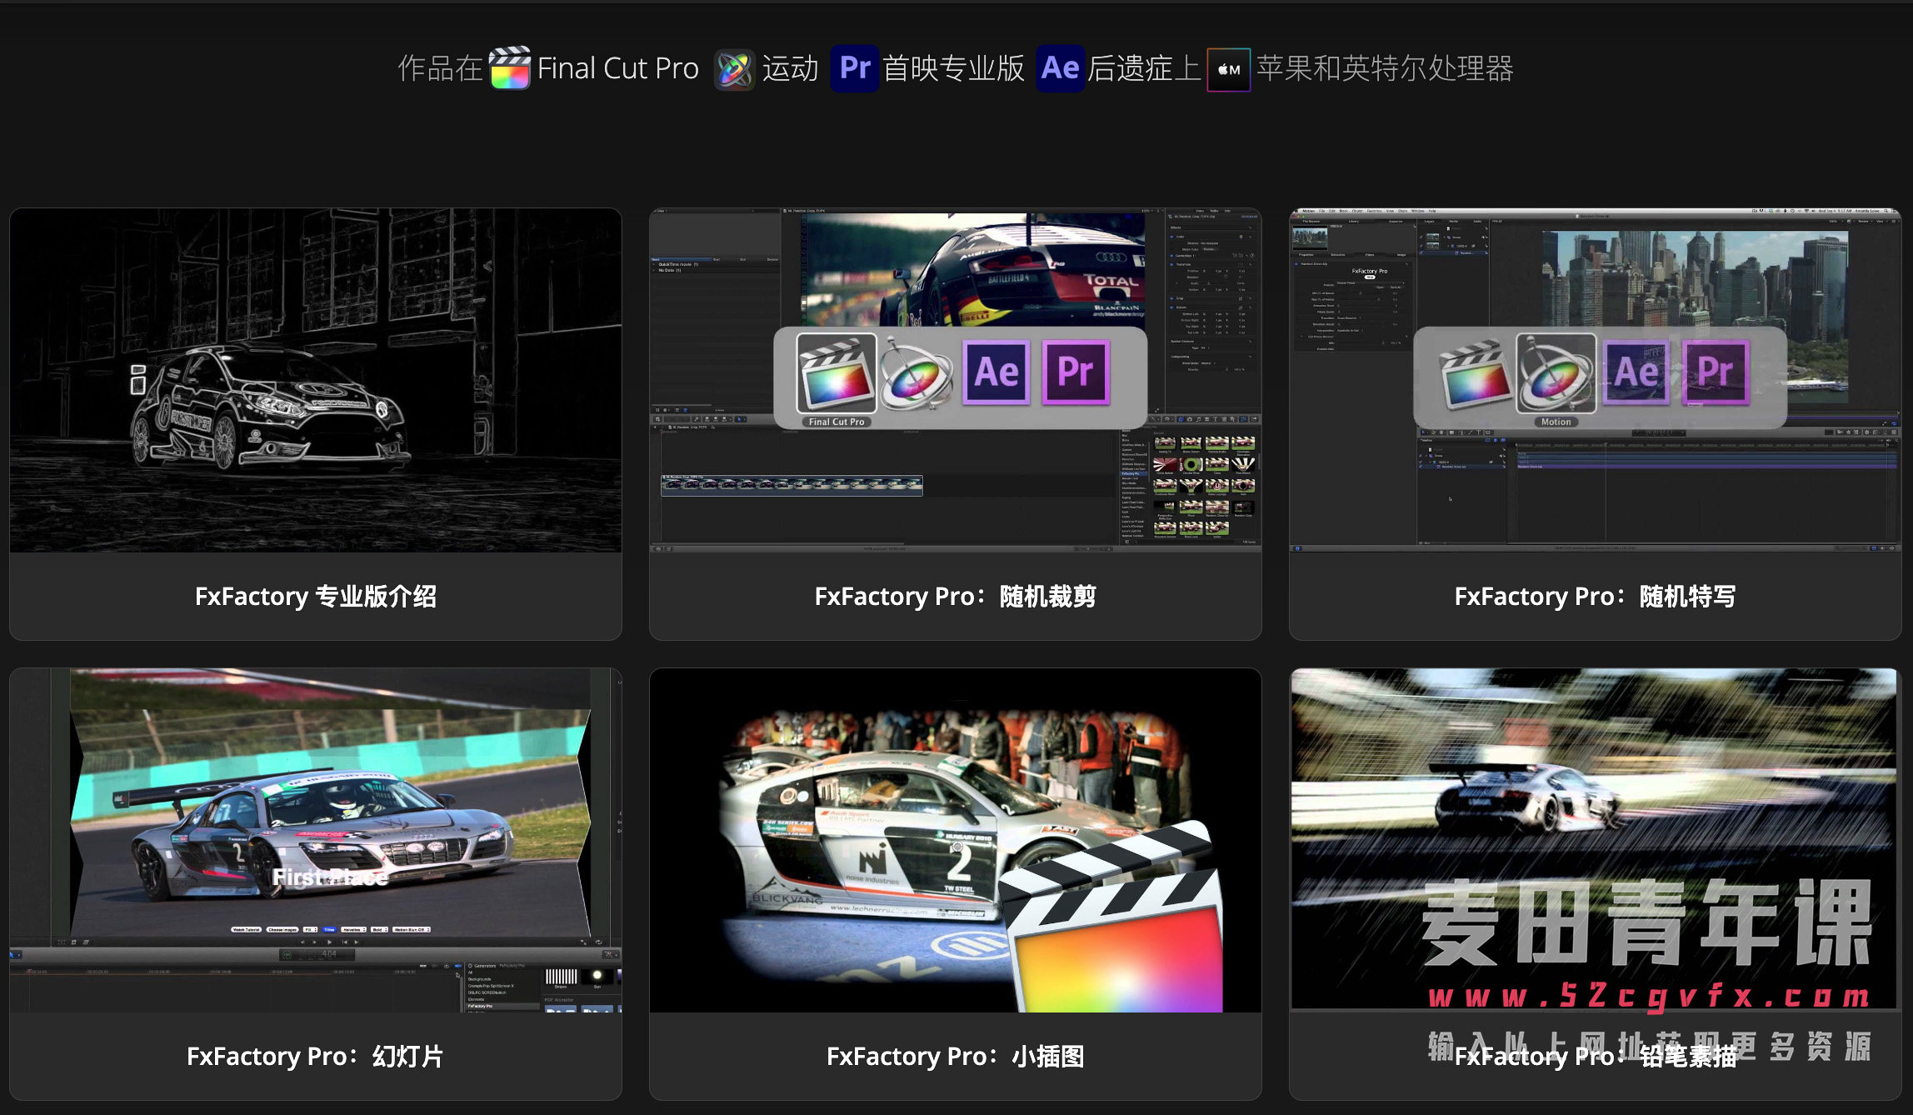Screen dimensions: 1913x1115
Task: Click the Final Cut Pro icon in random crop video
Action: (836, 374)
